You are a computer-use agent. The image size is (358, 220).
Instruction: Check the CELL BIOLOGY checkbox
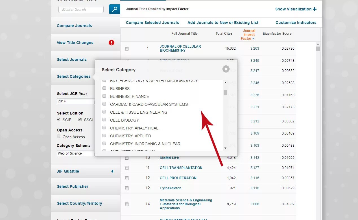point(104,120)
